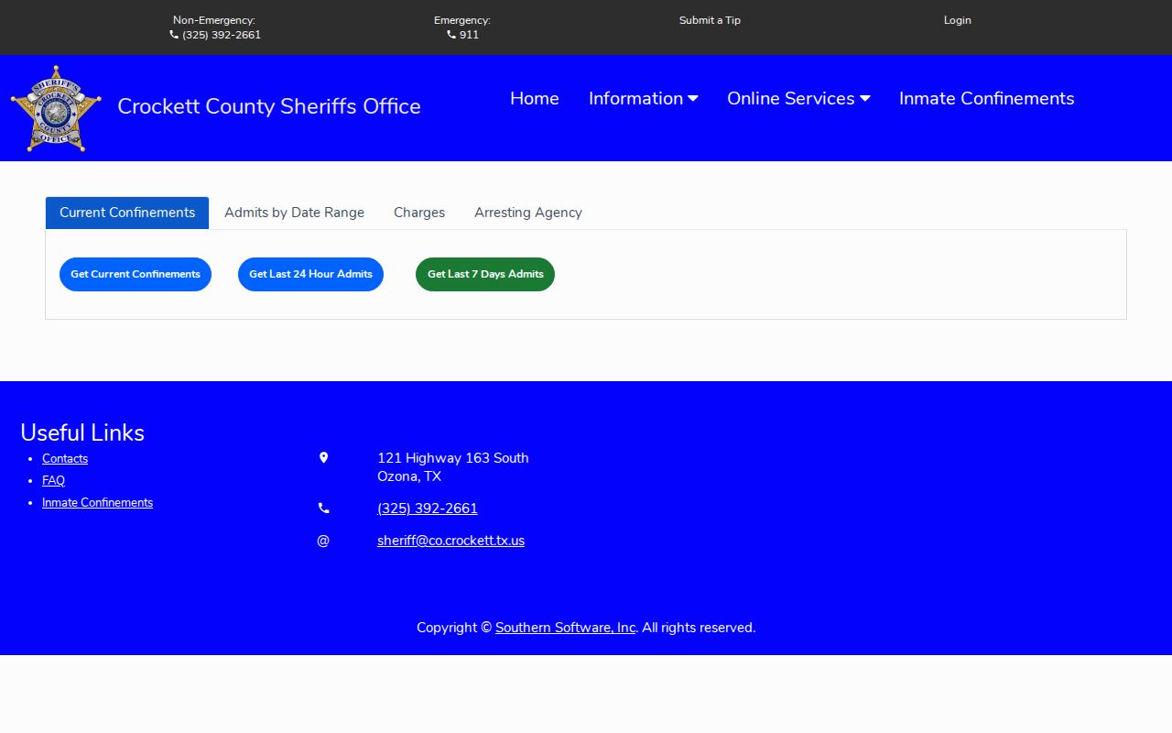Open the Submit a Tip link
This screenshot has height=733, width=1172.
click(710, 20)
